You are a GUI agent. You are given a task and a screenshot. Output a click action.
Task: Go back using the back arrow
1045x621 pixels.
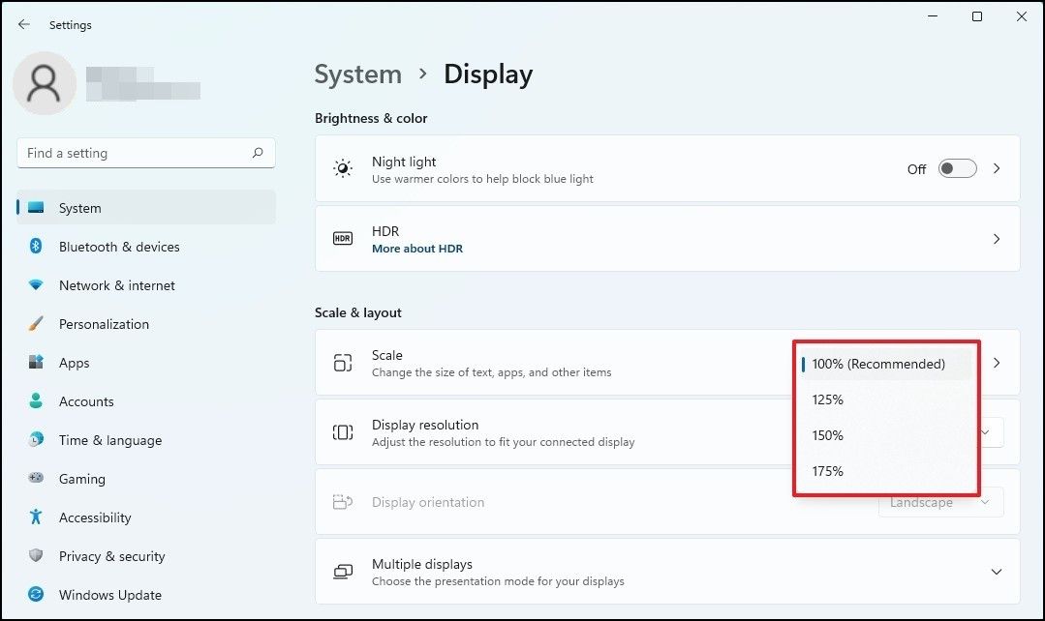24,25
